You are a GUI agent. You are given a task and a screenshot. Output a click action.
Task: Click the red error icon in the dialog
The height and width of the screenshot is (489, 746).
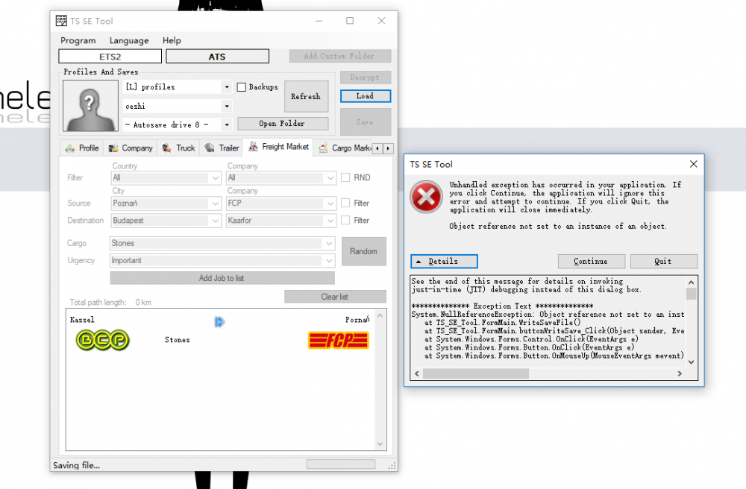(427, 198)
